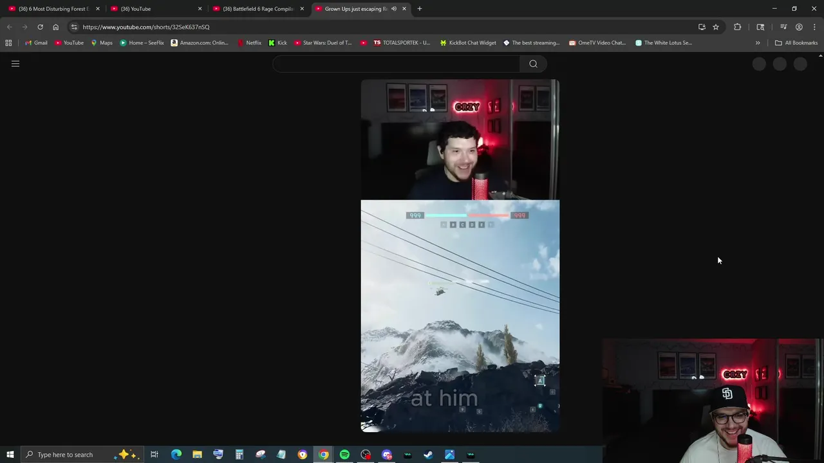This screenshot has height=463, width=824.
Task: Open Spotify from the taskbar
Action: click(344, 455)
